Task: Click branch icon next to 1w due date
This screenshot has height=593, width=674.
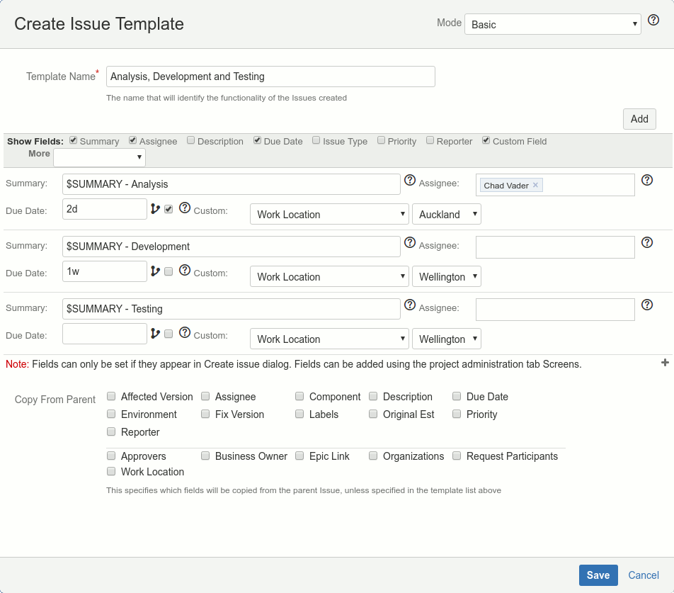Action: tap(155, 271)
